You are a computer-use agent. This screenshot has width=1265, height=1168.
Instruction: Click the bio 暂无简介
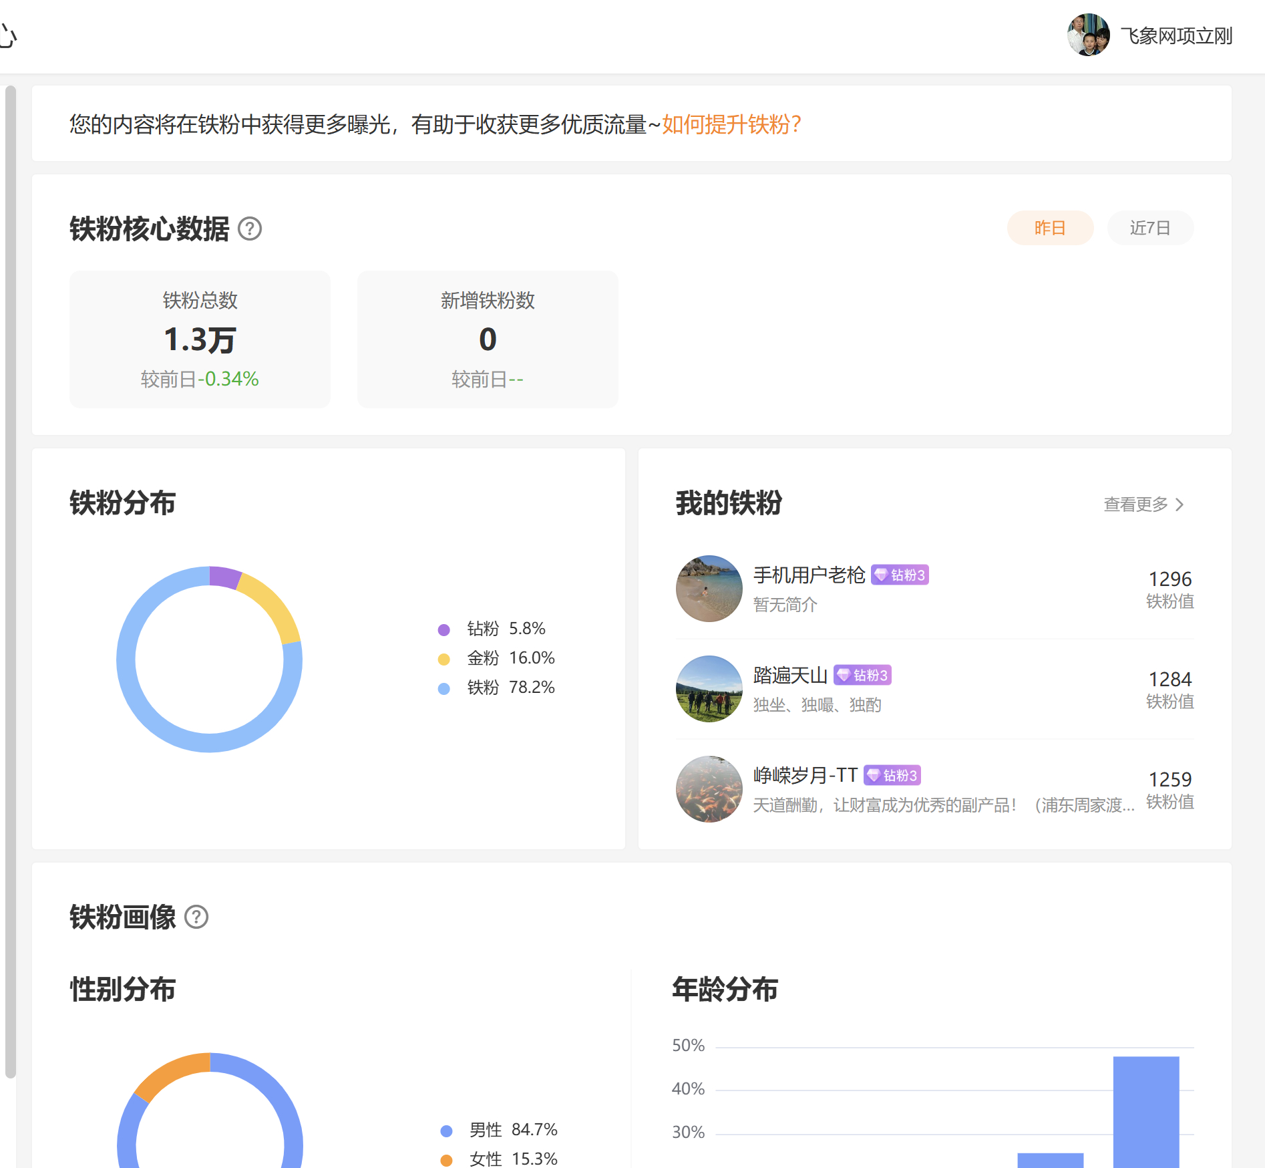[785, 604]
